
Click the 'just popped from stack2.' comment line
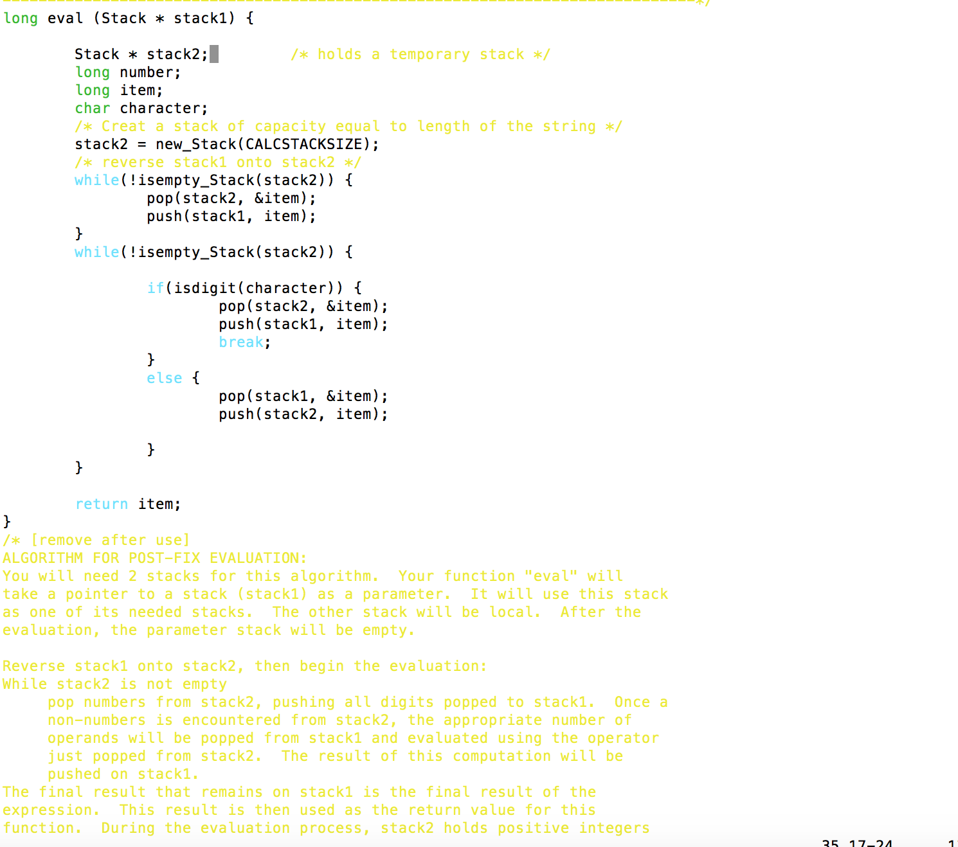pyautogui.click(x=335, y=756)
